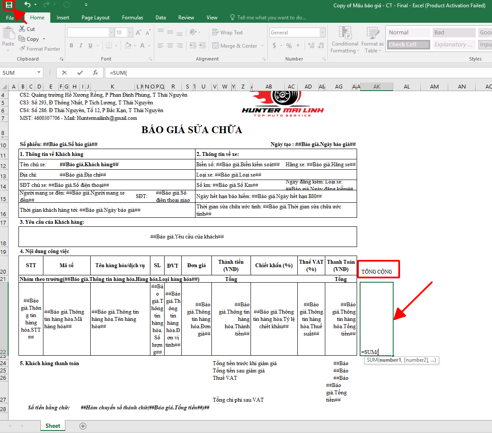492x433 pixels.
Task: Open Insert Function fx dialog
Action: [95, 73]
